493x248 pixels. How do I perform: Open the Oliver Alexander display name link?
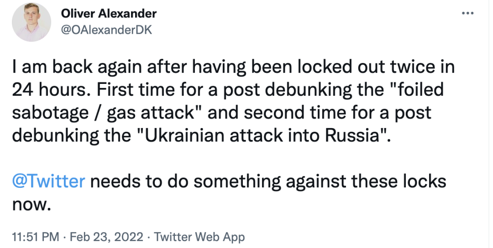point(109,14)
